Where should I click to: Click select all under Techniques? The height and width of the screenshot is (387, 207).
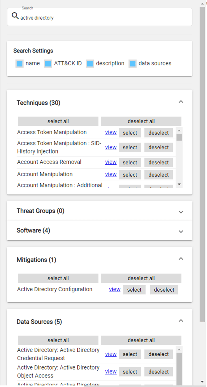click(58, 121)
